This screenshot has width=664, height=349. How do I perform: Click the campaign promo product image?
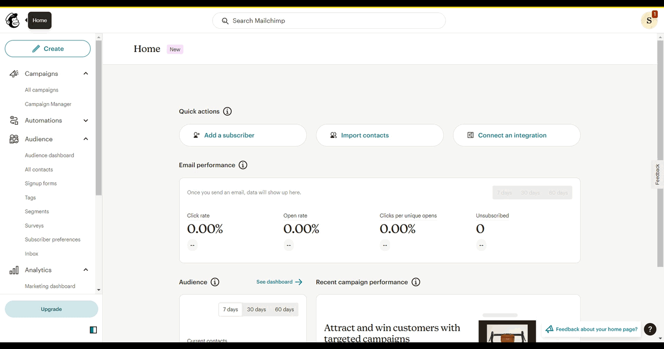[507, 332]
